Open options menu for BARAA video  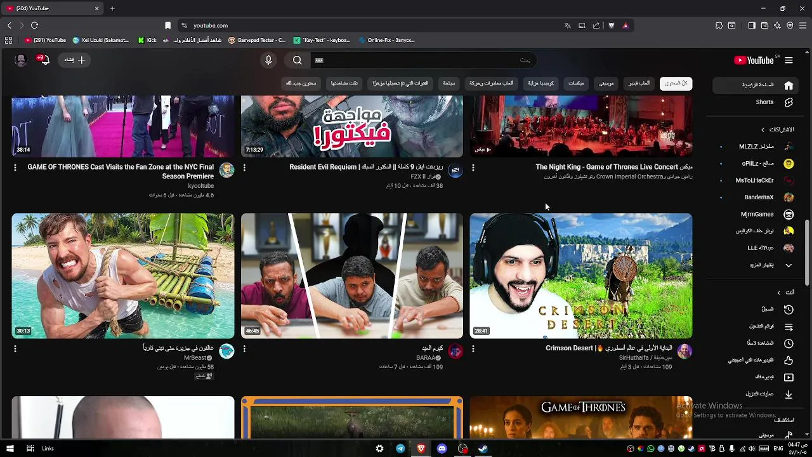[x=244, y=348]
